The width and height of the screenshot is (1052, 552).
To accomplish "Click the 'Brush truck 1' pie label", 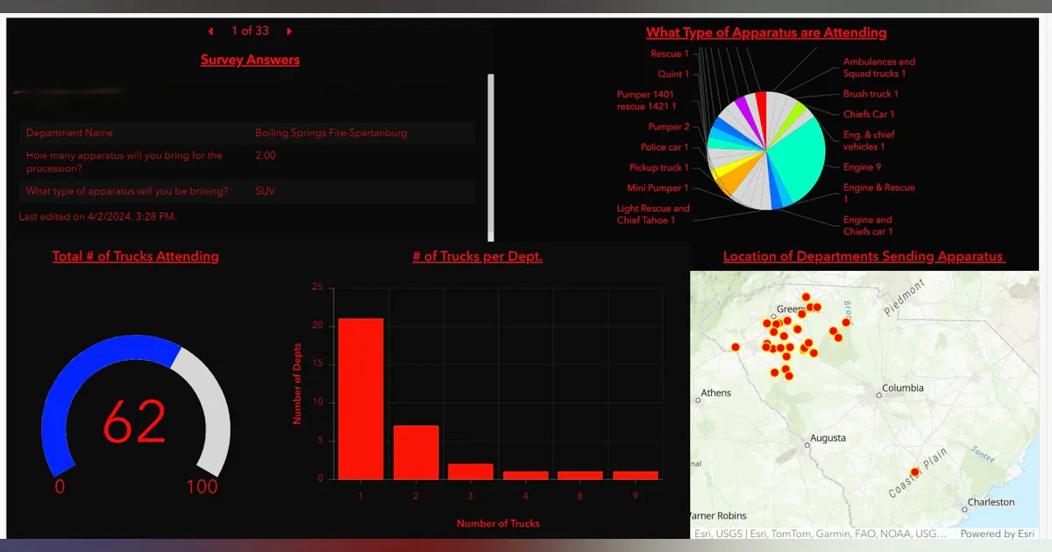I will pyautogui.click(x=871, y=94).
